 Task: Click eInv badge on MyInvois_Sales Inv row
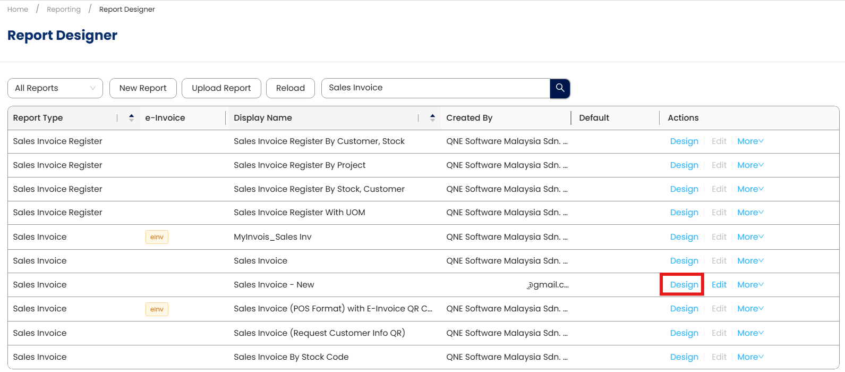pyautogui.click(x=157, y=237)
